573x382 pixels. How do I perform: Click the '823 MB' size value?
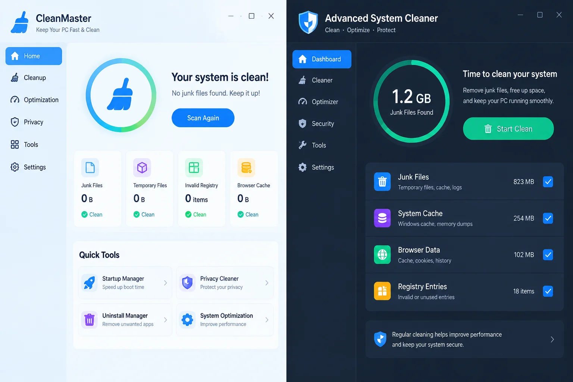pos(524,182)
